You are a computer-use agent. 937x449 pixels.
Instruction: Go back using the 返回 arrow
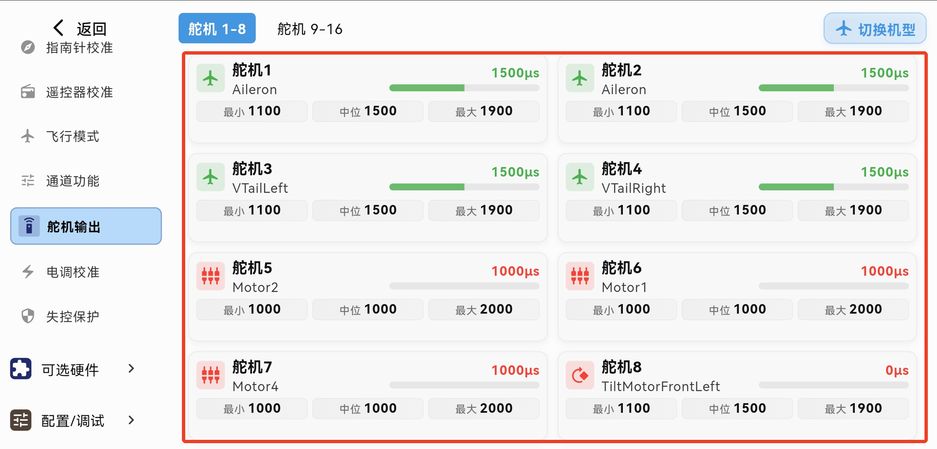tap(59, 28)
